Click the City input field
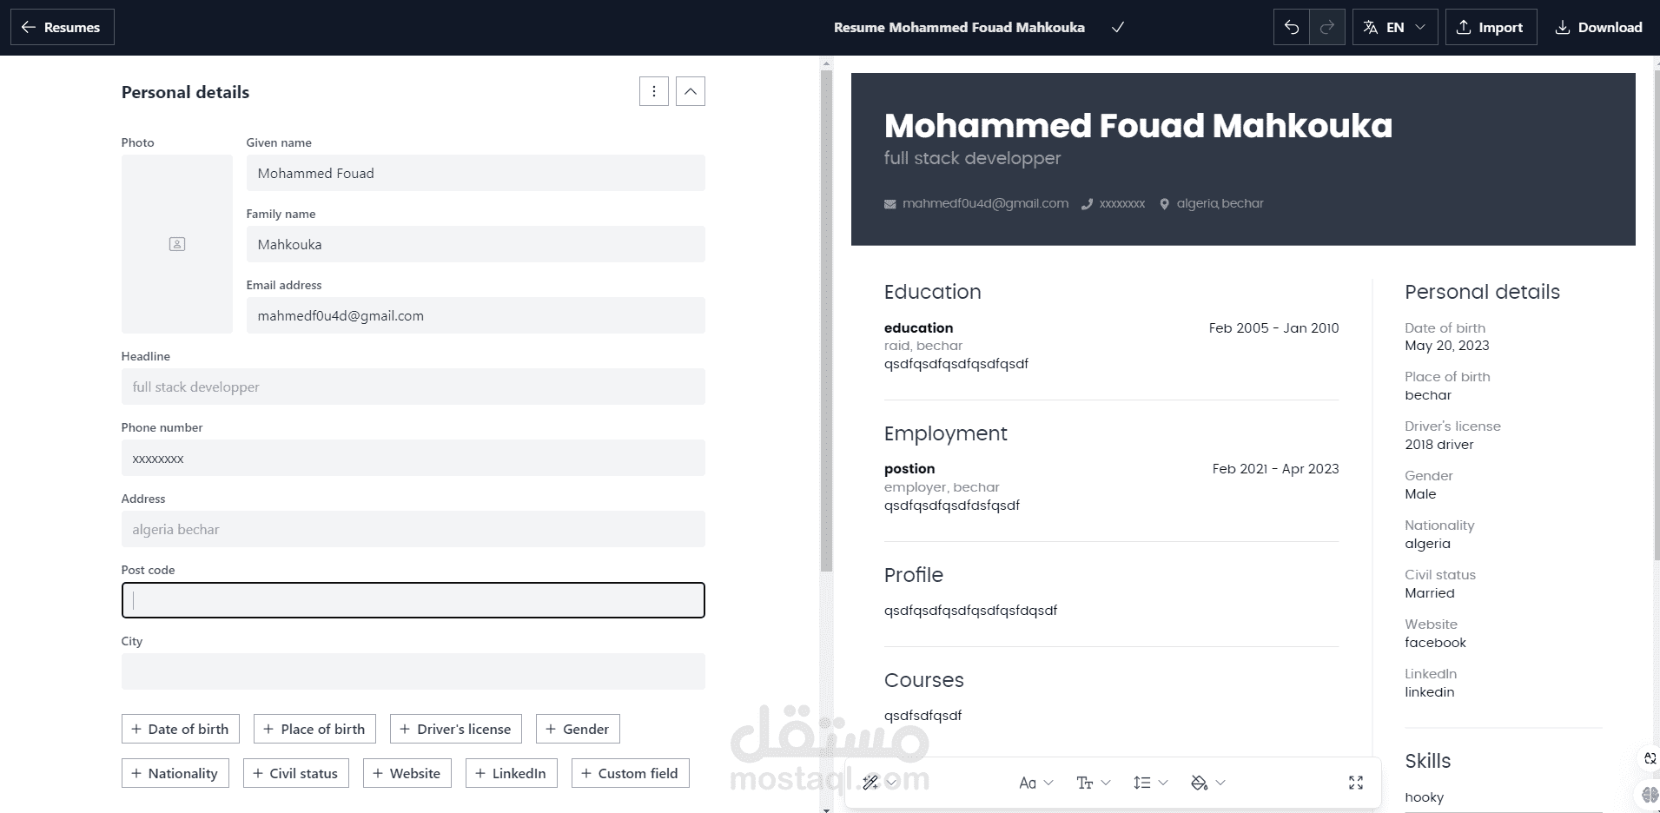The height and width of the screenshot is (813, 1660). [x=413, y=671]
